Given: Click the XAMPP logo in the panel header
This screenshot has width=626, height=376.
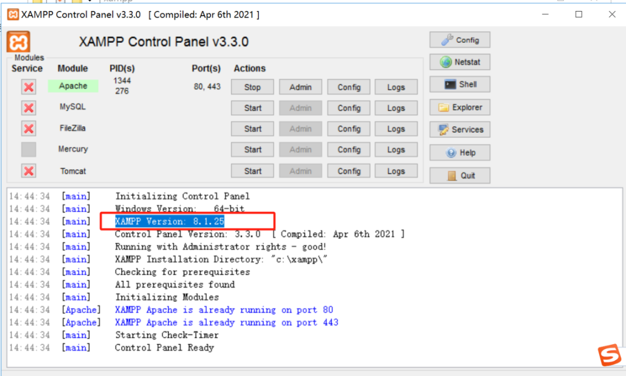Looking at the screenshot, I should tap(19, 42).
